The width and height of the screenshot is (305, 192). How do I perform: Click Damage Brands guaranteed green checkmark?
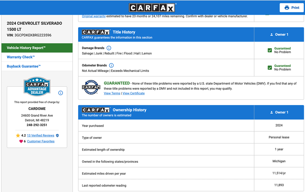270,50
